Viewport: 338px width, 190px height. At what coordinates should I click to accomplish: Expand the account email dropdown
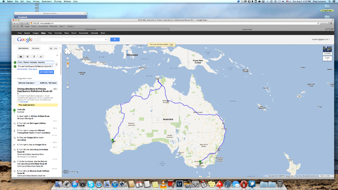[x=321, y=40]
